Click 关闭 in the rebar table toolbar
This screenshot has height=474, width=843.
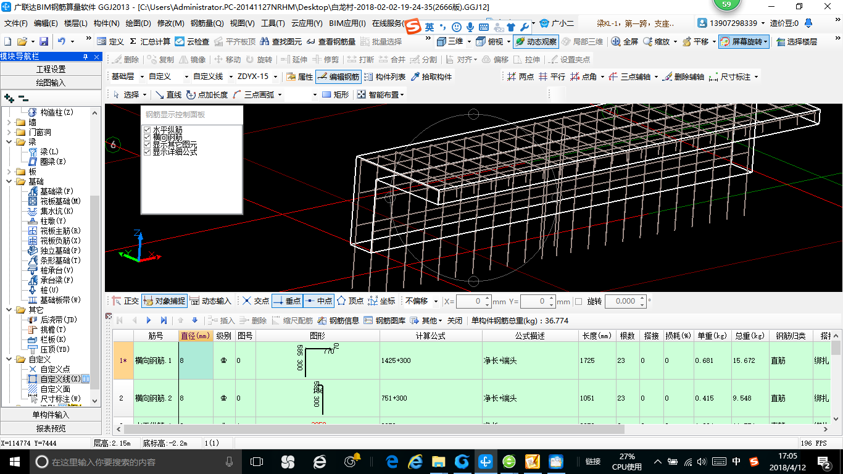coord(455,320)
